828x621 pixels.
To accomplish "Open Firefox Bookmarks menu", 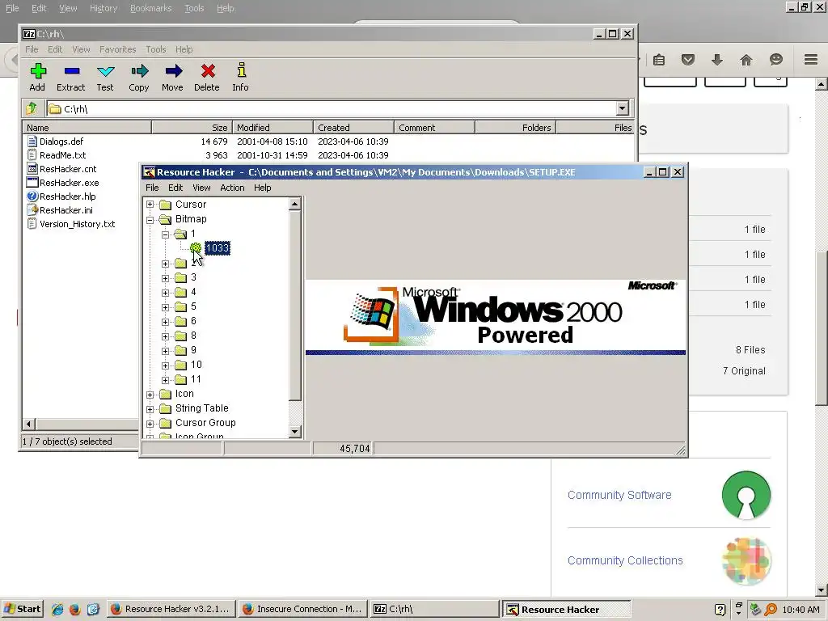I will pyautogui.click(x=151, y=8).
